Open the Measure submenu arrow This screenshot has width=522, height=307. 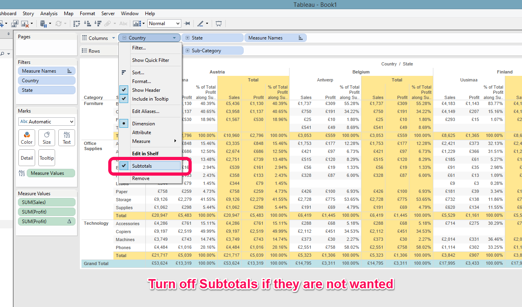point(175,141)
